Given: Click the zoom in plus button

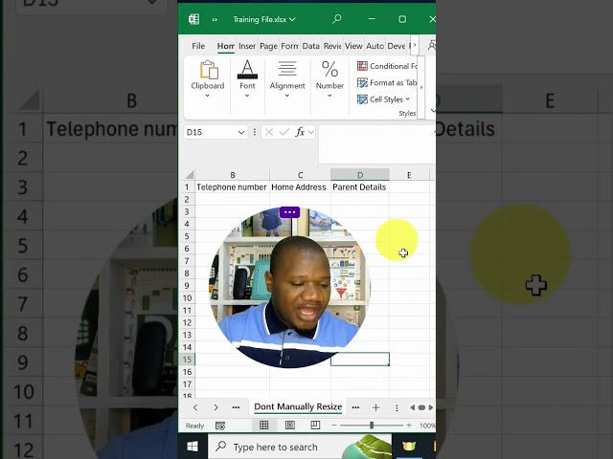Looking at the screenshot, I should pyautogui.click(x=409, y=425).
